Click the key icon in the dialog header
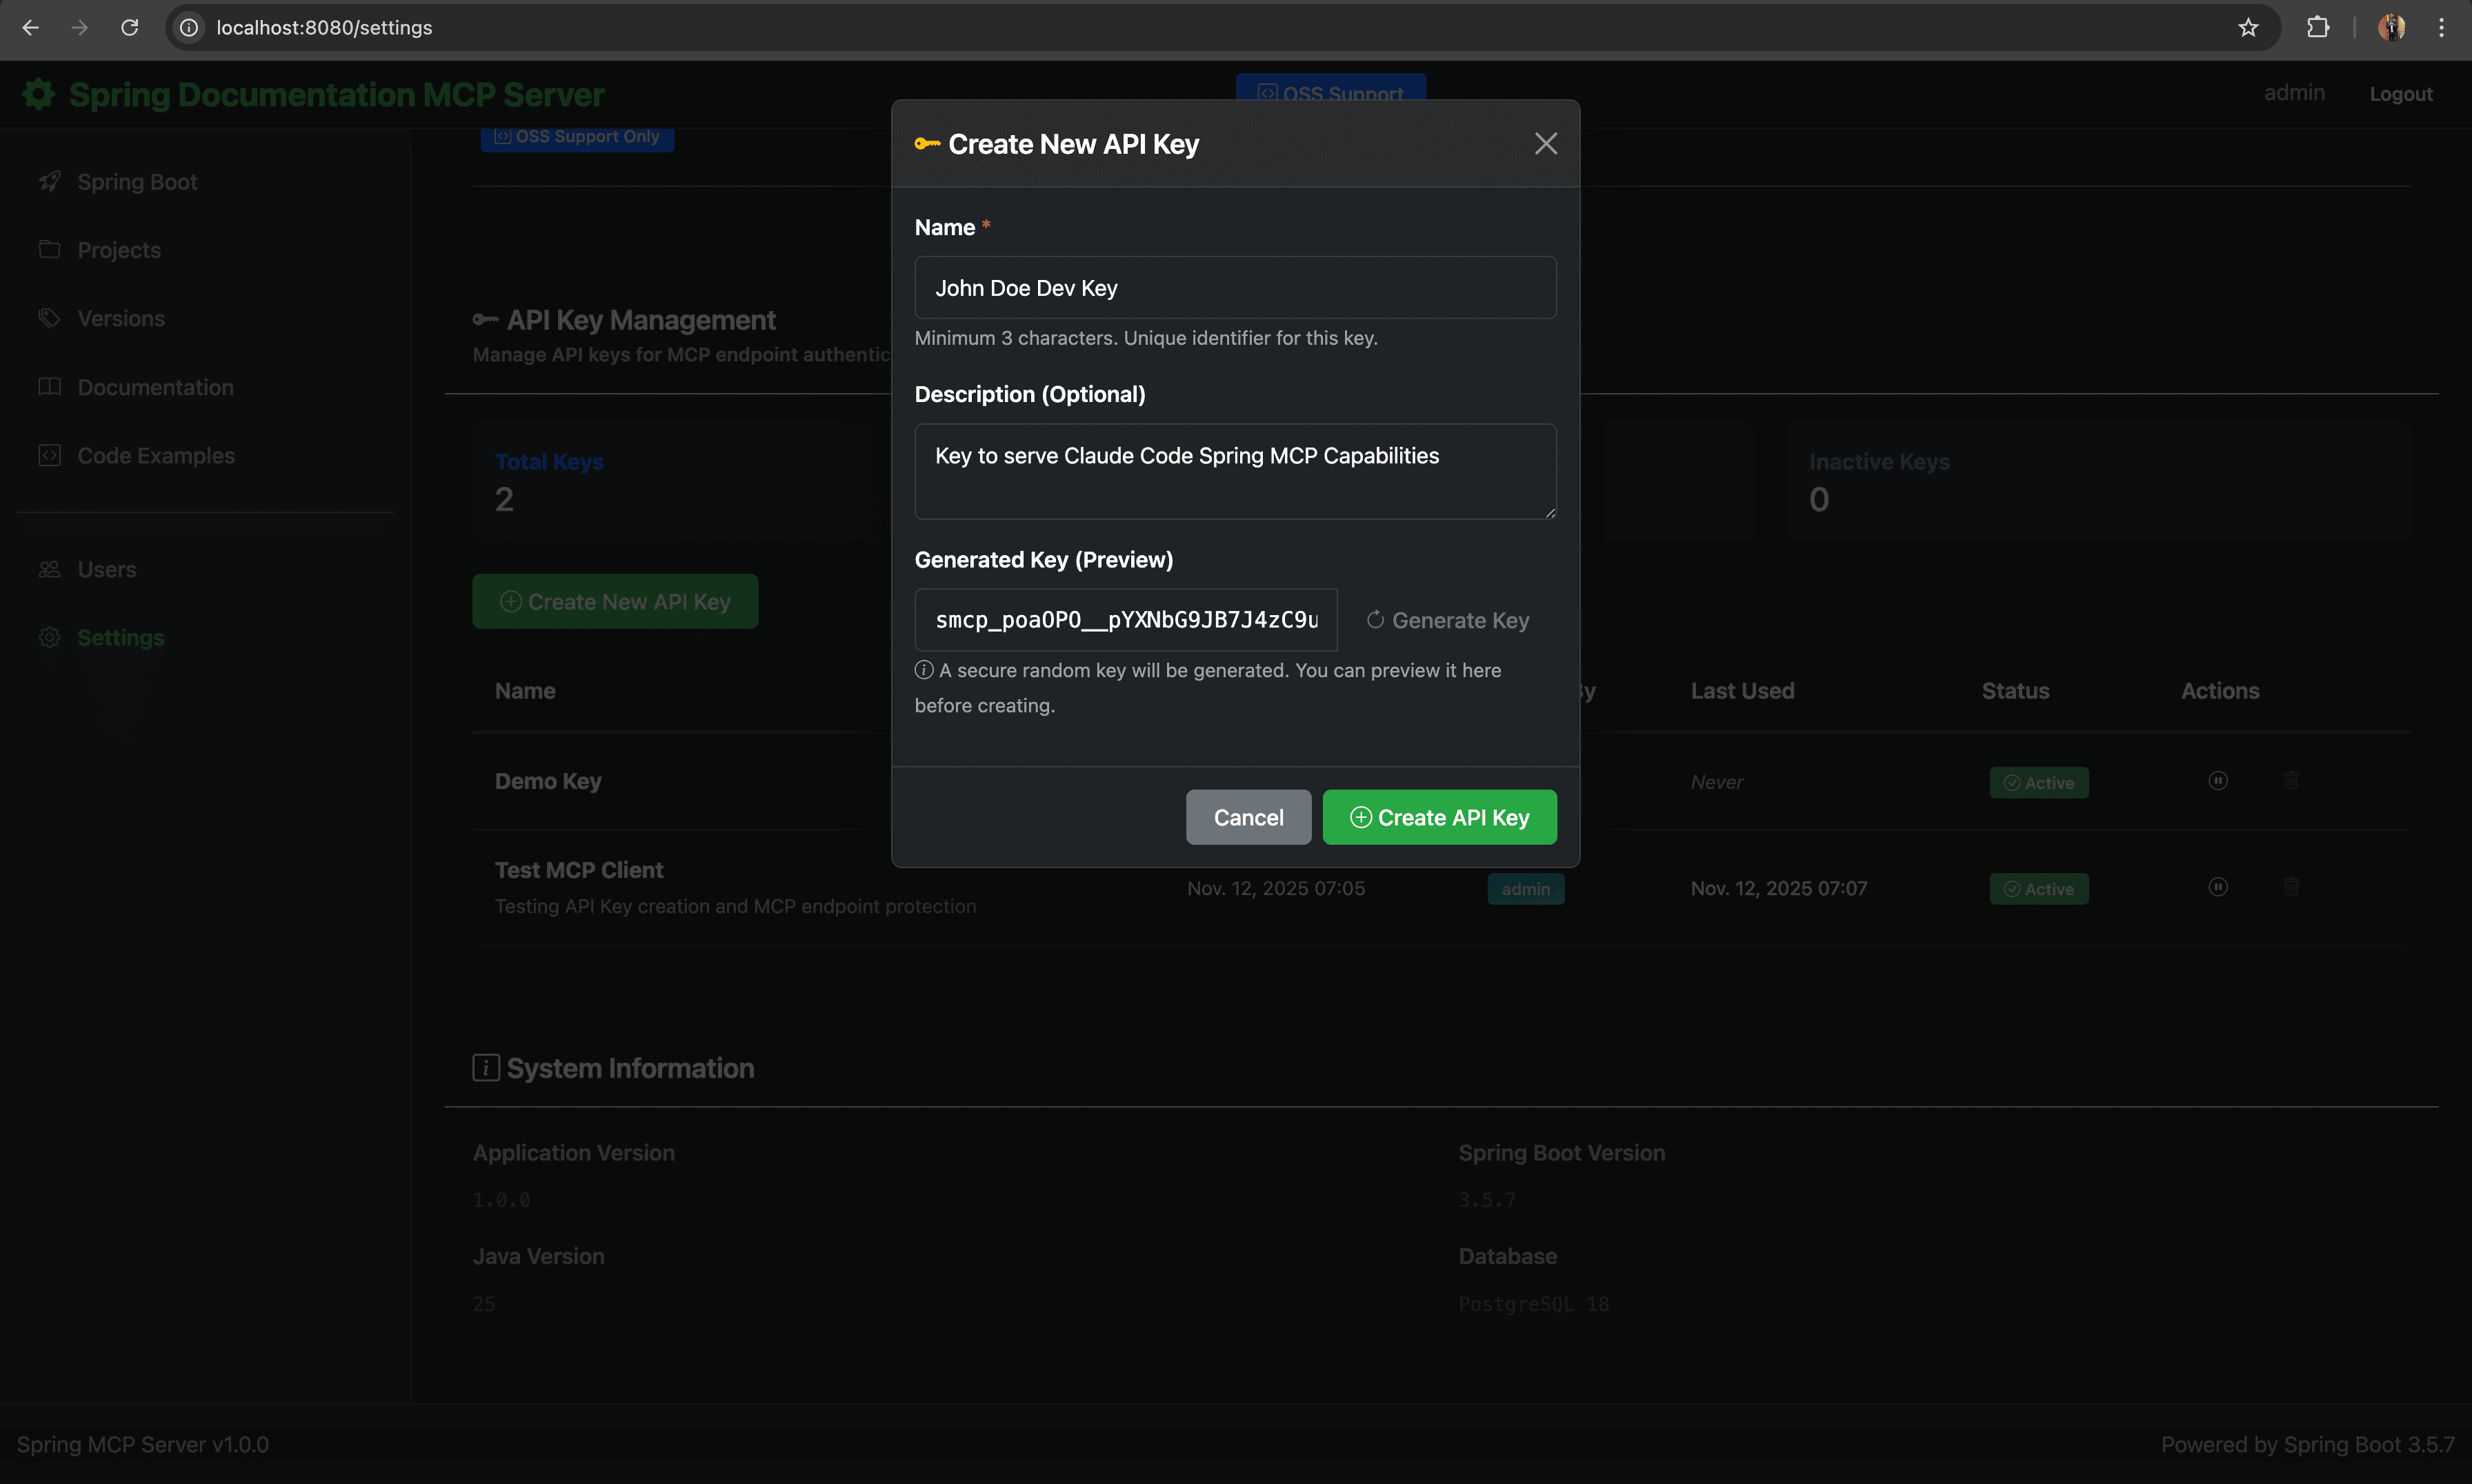 pos(926,143)
